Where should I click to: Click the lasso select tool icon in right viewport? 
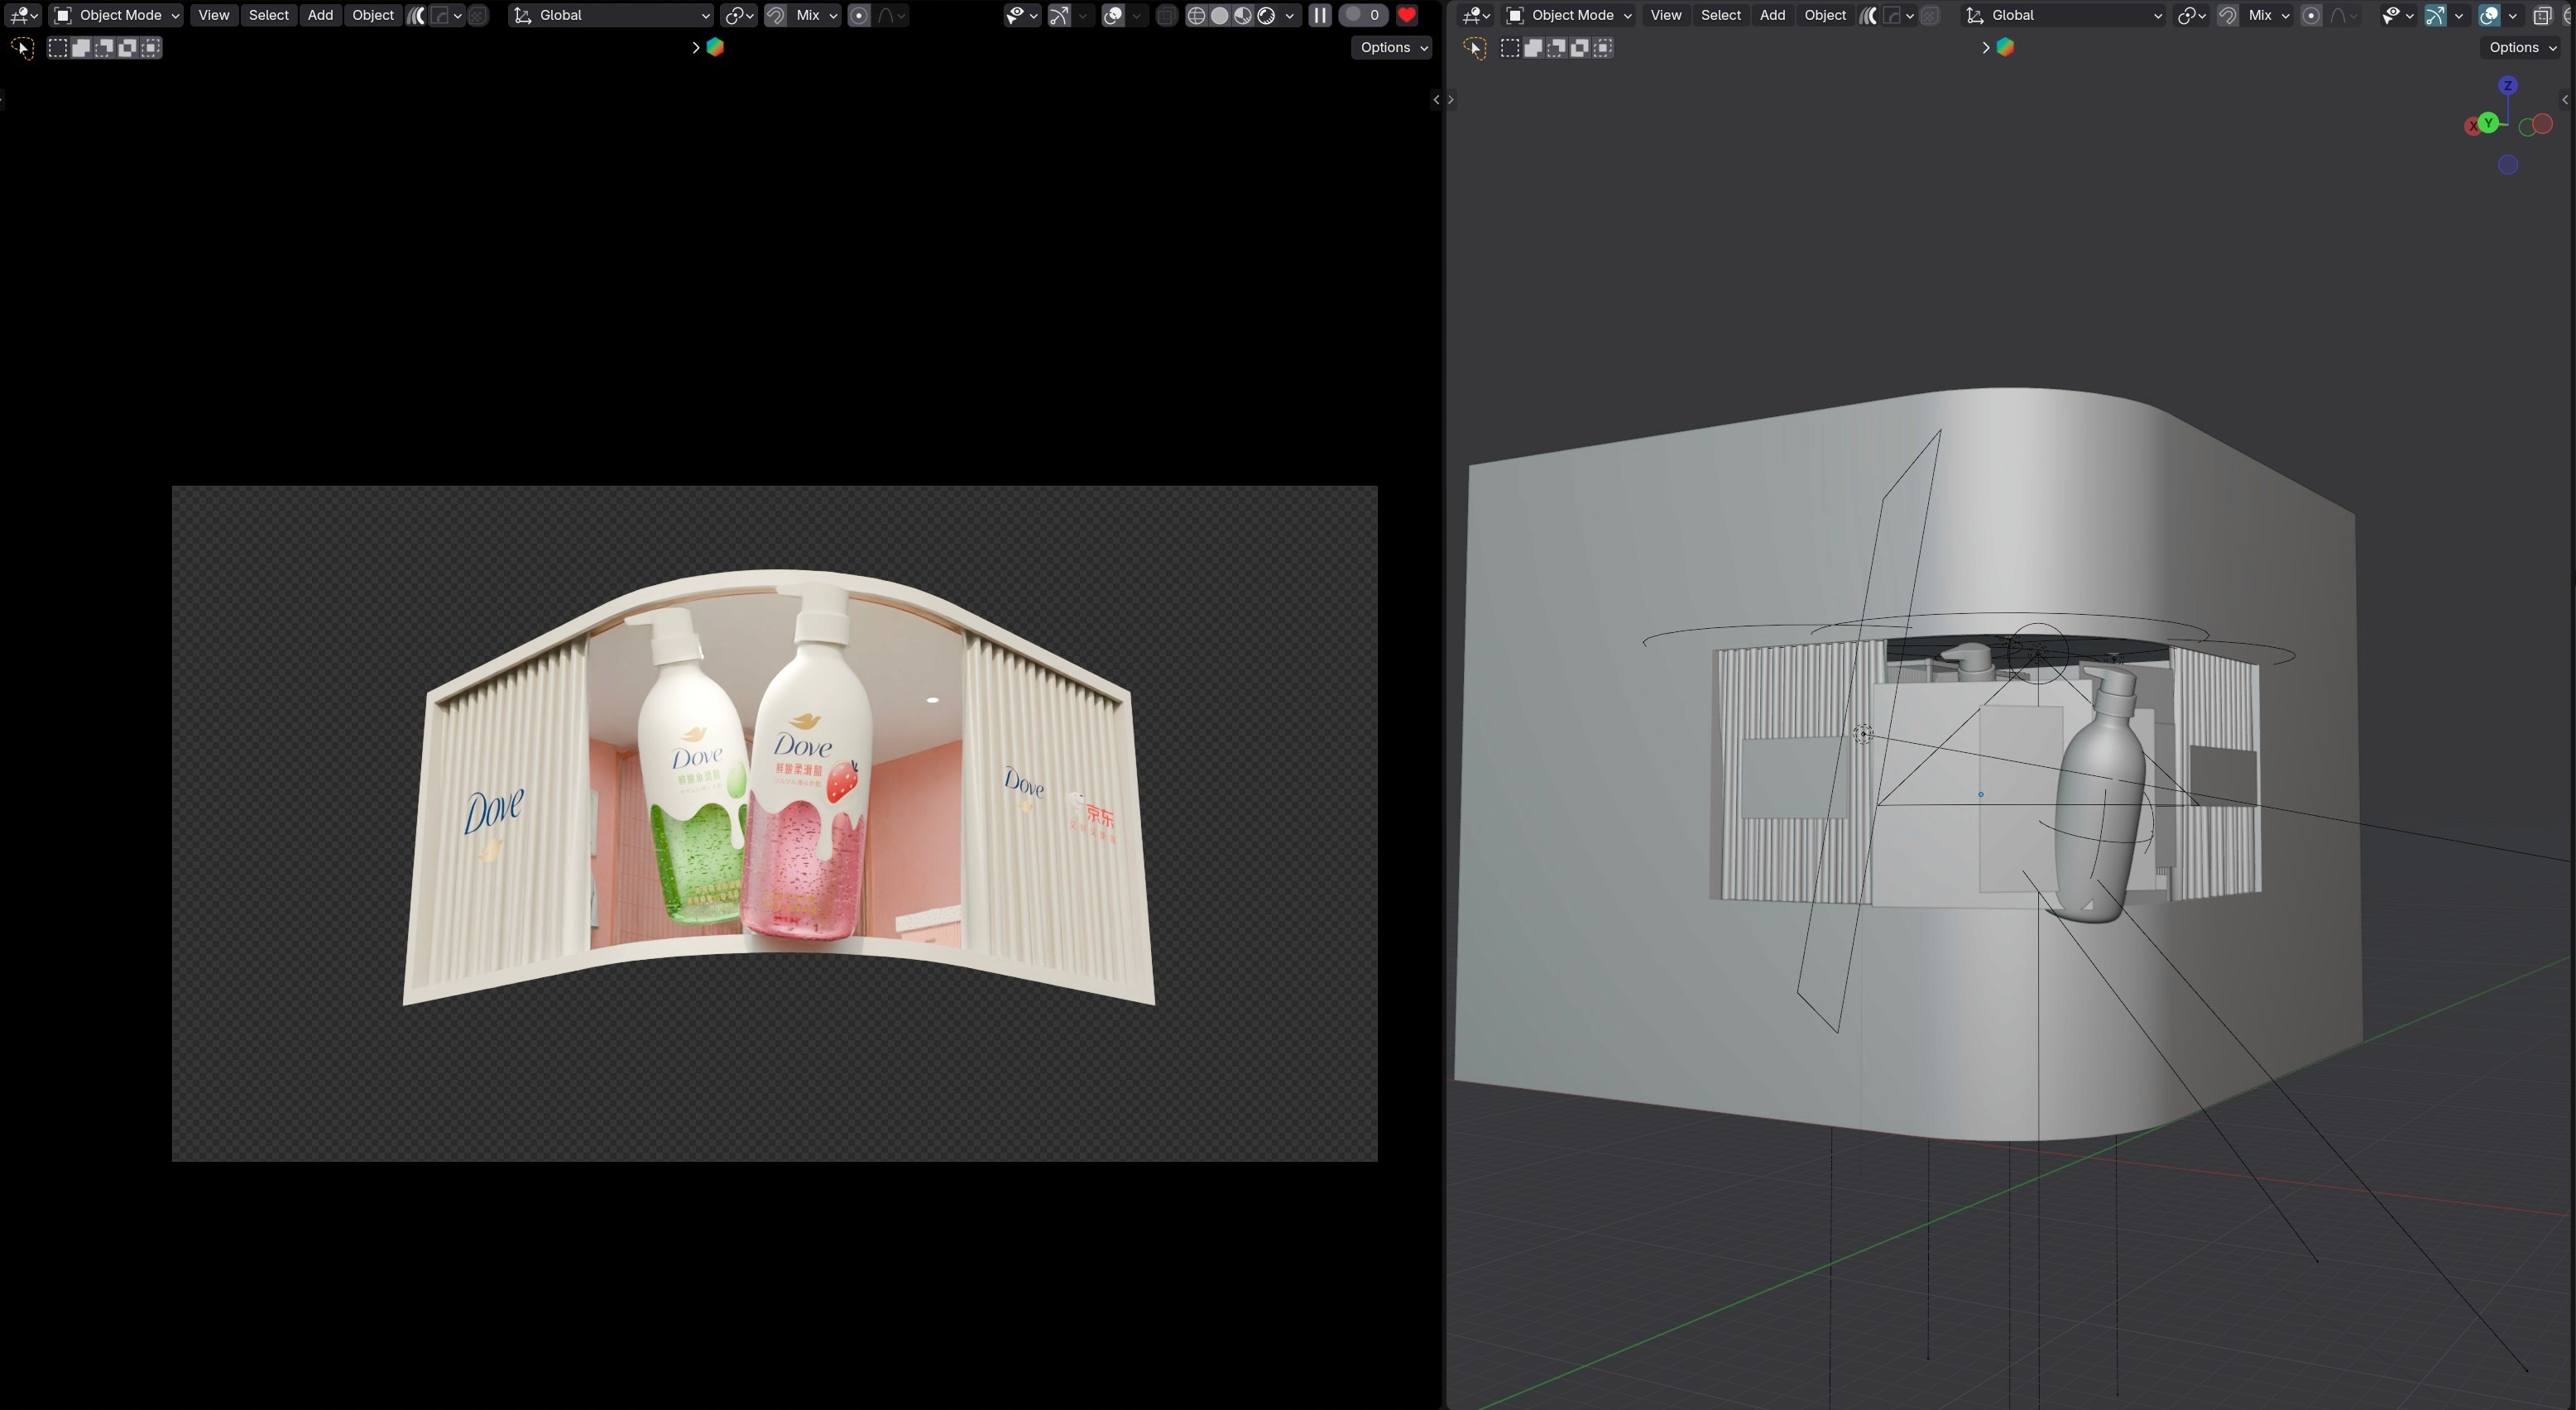click(1474, 48)
